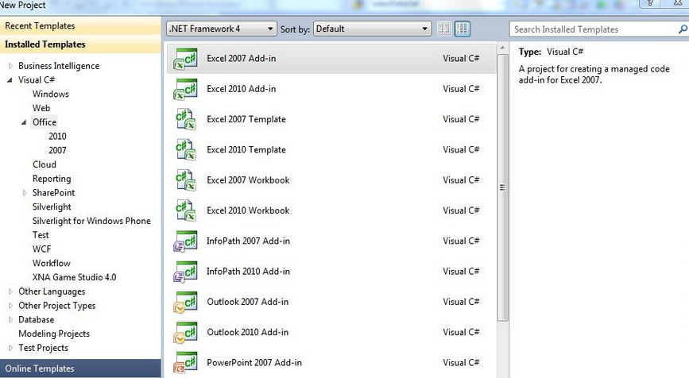Select the Web category

(41, 108)
